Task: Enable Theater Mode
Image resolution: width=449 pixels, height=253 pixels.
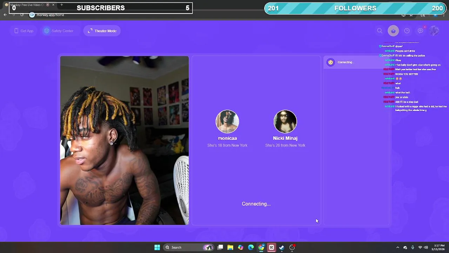Action: coord(102,31)
